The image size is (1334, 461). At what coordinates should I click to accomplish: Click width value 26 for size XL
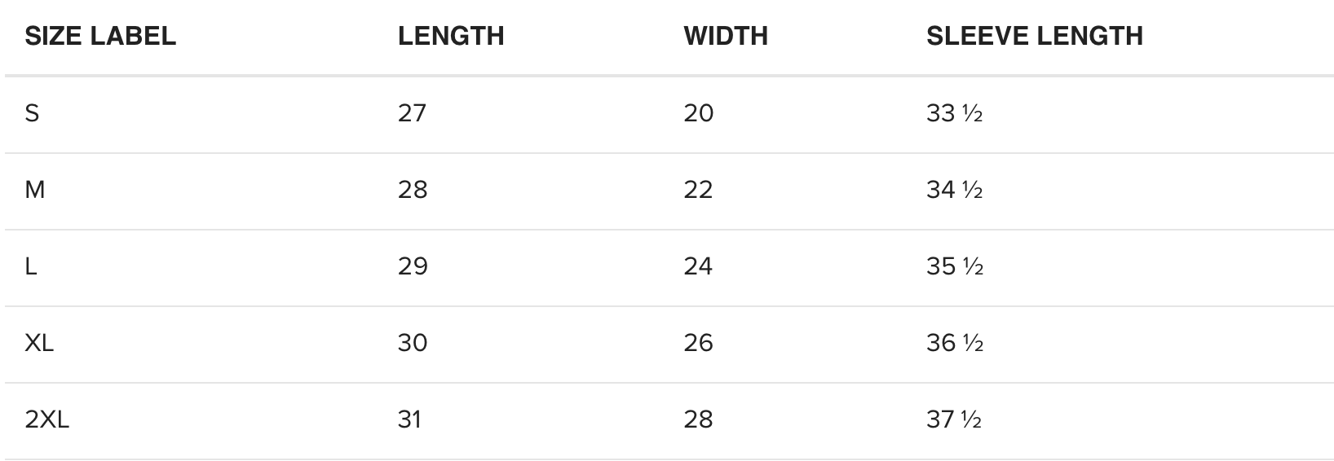[698, 343]
